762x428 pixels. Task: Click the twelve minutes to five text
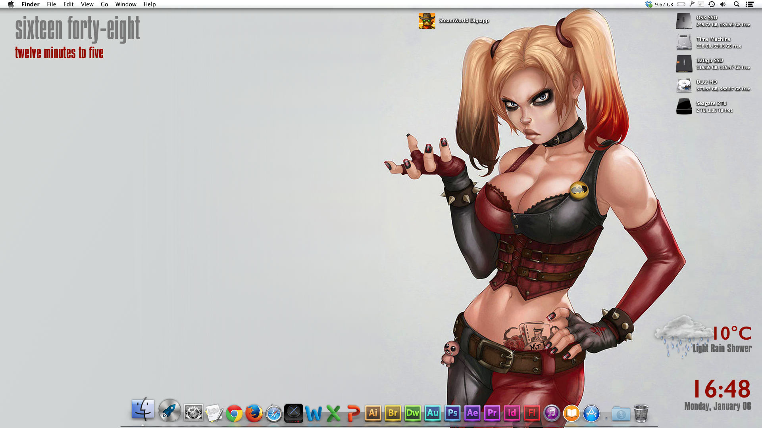[59, 53]
